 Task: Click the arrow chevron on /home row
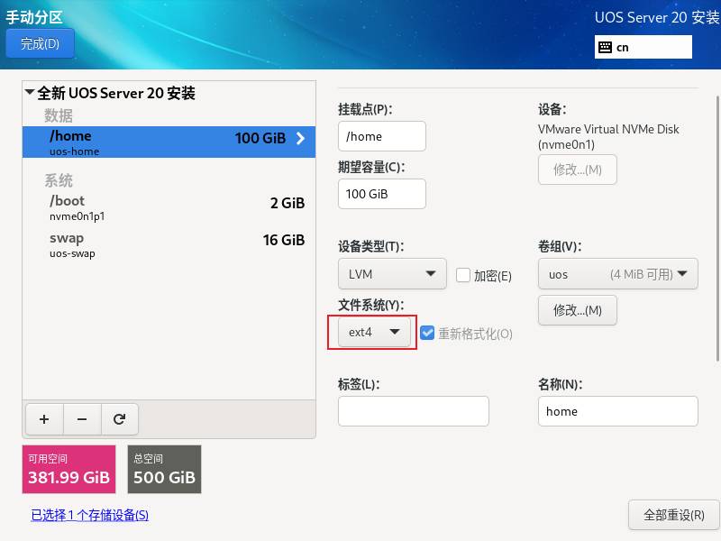(300, 138)
